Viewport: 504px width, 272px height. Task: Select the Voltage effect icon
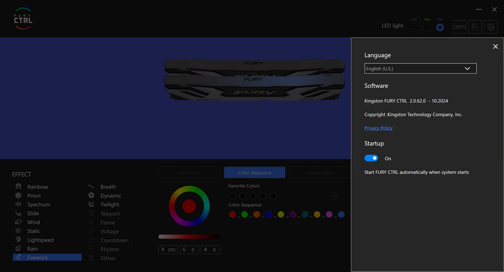pos(91,231)
